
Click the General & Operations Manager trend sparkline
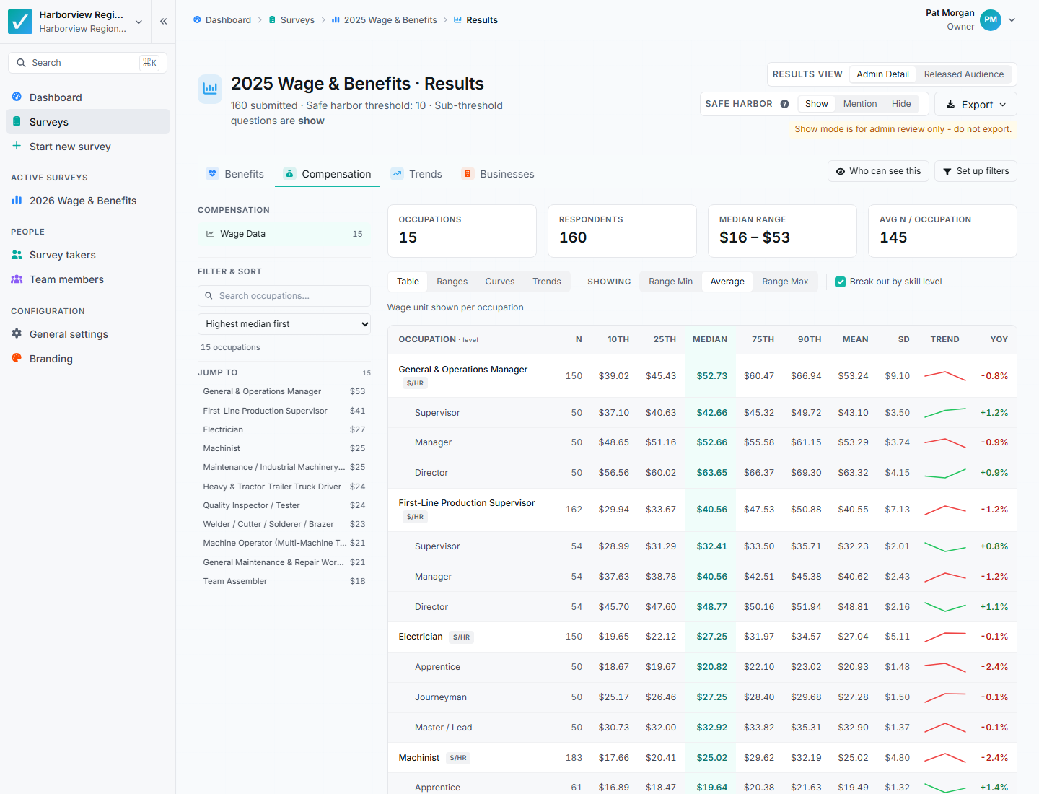coord(944,375)
